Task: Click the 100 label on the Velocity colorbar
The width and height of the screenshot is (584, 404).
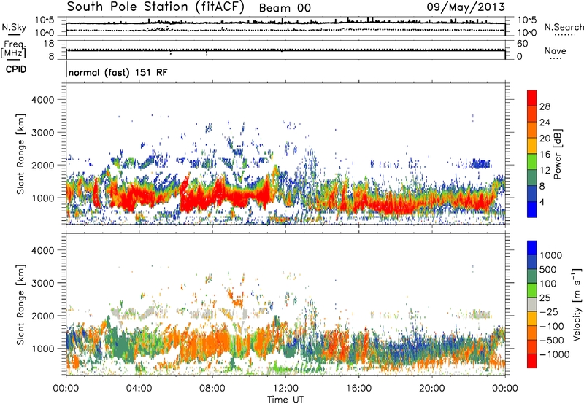Action: [x=548, y=284]
